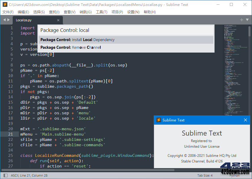Close the Localize.py tab
This screenshot has width=252, height=179.
[x=58, y=20]
